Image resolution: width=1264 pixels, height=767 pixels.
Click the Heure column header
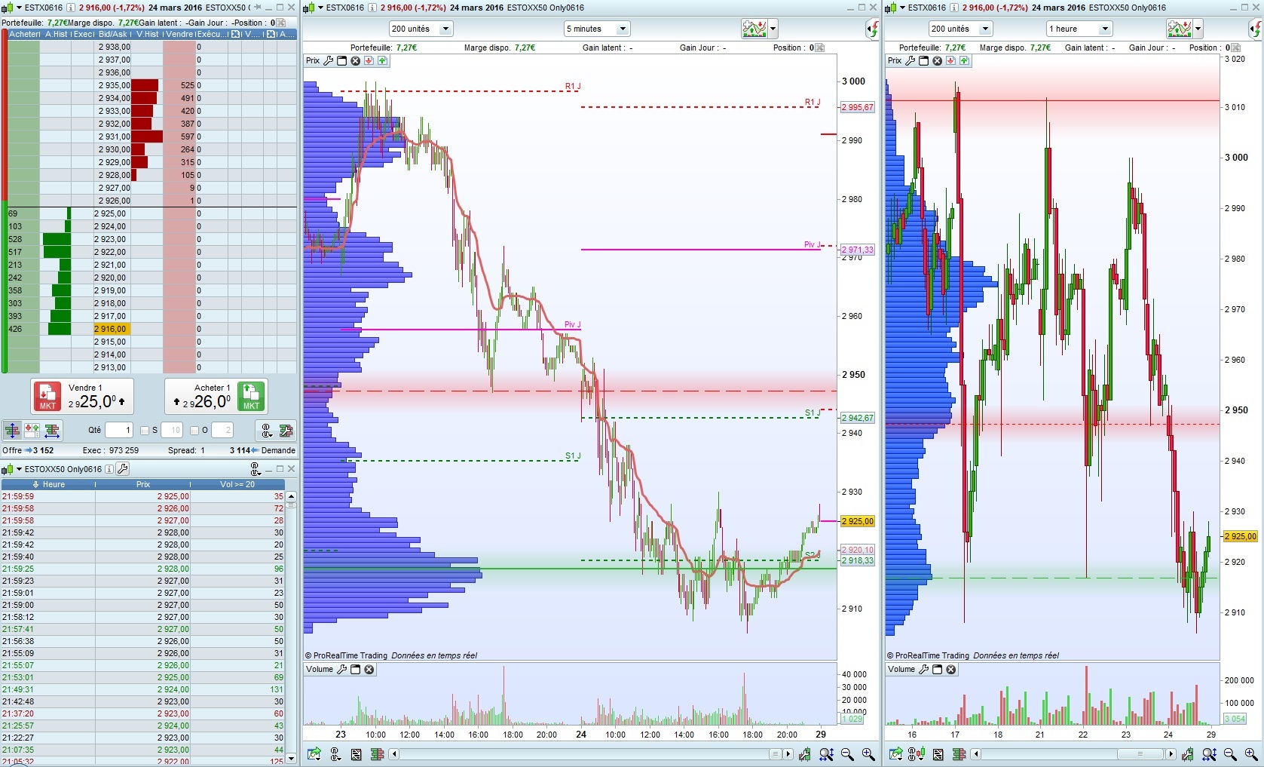48,484
